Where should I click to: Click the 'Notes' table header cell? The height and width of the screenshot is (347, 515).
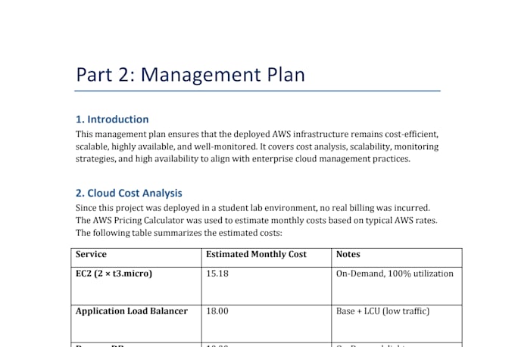coord(397,258)
